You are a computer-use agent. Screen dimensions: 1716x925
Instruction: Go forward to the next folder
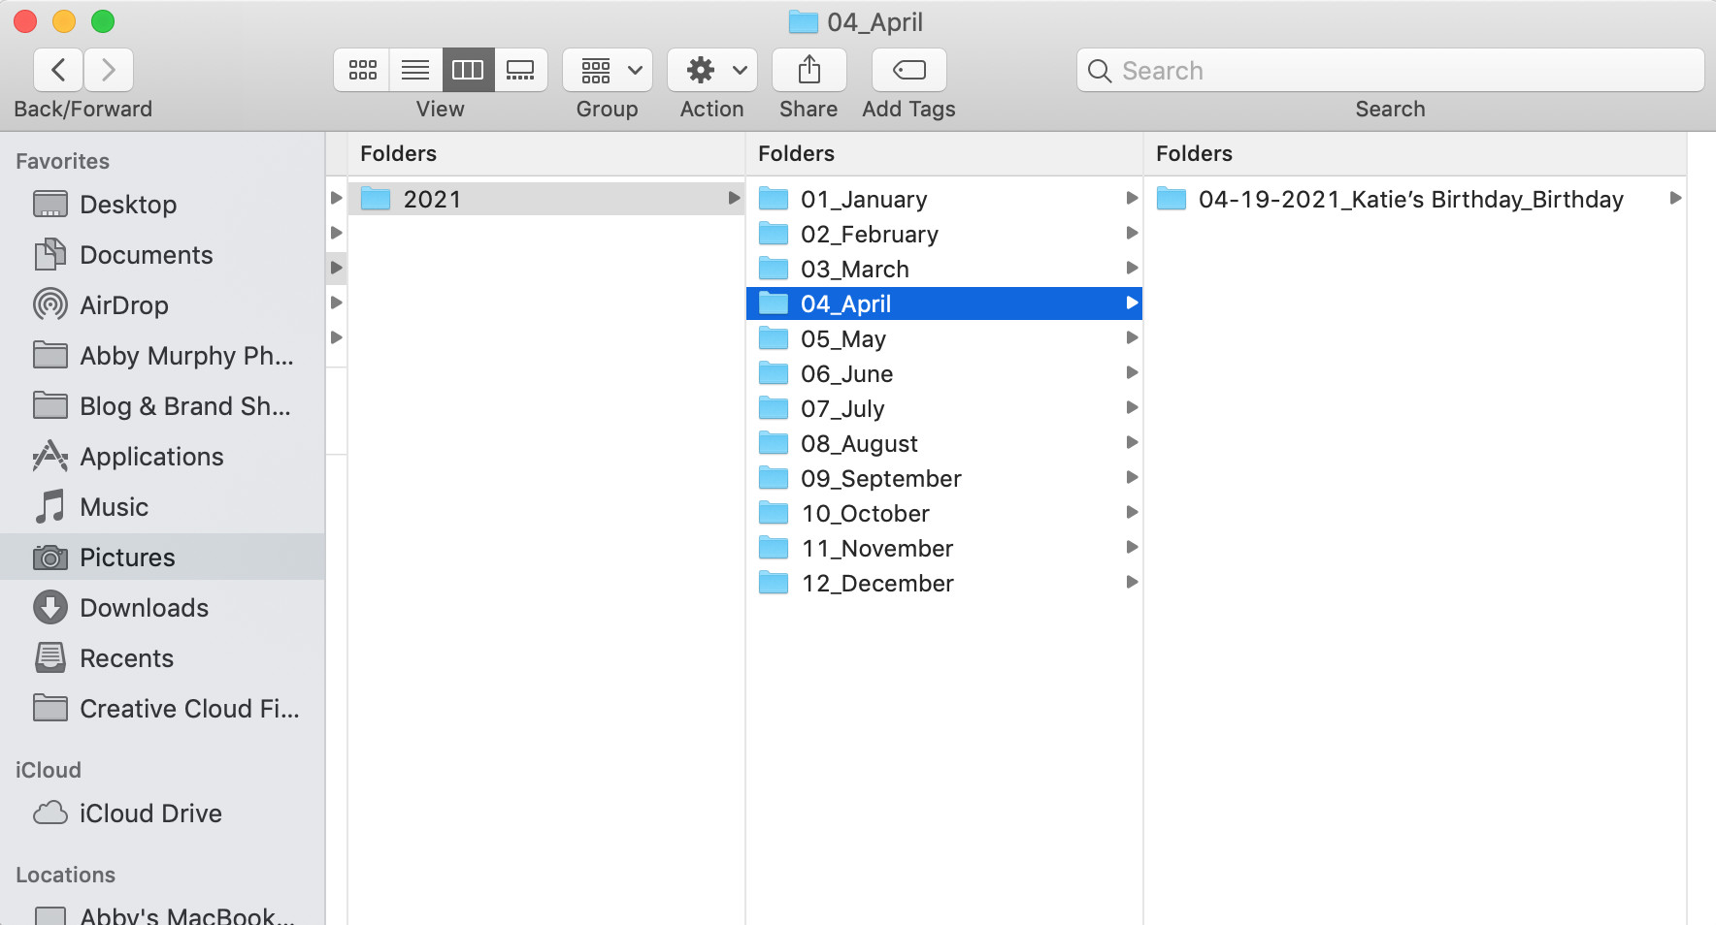109,70
